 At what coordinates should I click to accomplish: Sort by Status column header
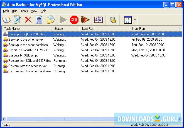65,29
